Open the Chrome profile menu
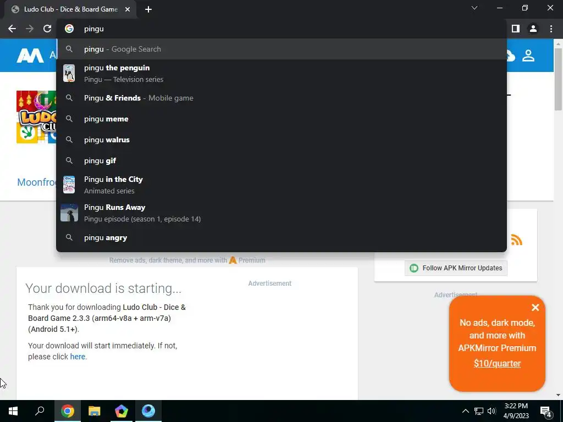 click(x=533, y=29)
